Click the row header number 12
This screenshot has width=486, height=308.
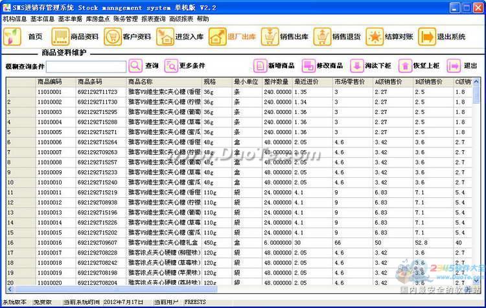[21, 203]
